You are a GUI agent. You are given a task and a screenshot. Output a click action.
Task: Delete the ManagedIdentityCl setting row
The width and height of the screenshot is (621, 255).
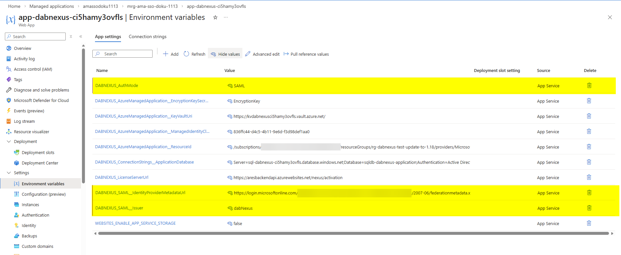589,131
